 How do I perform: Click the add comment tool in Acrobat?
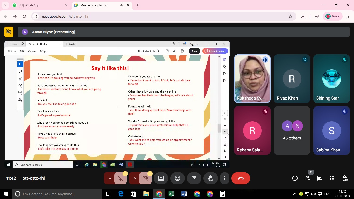point(20,71)
